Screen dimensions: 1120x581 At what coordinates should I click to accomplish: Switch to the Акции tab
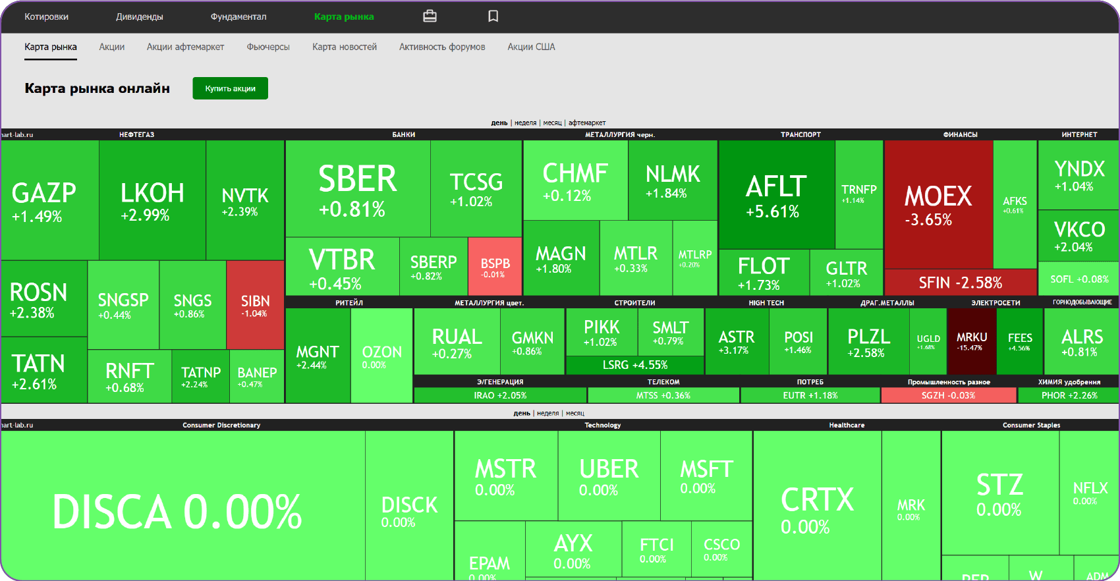[x=112, y=47]
